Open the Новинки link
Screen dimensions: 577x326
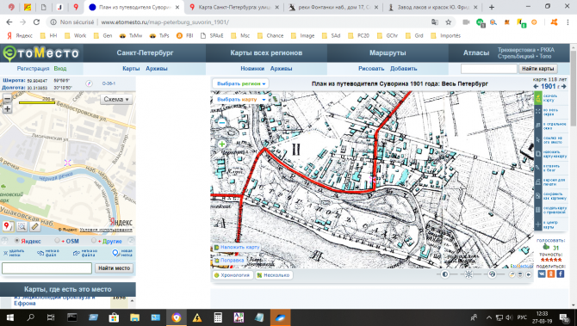tap(252, 68)
